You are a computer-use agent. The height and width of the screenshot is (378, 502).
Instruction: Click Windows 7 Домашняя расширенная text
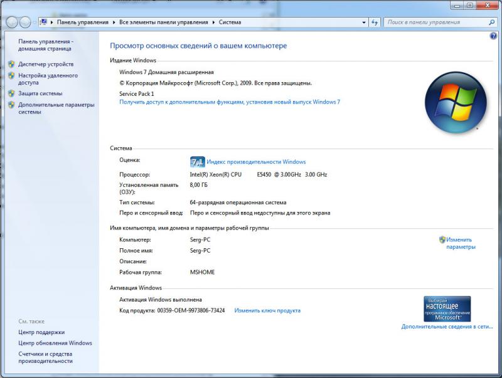pos(166,72)
